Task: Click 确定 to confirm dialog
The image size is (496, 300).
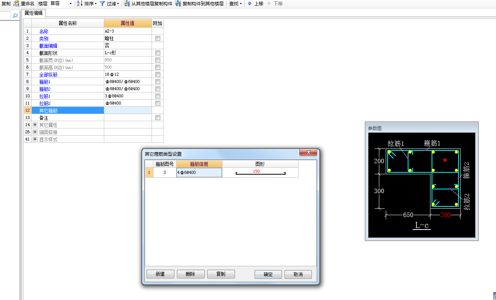Action: [268, 274]
